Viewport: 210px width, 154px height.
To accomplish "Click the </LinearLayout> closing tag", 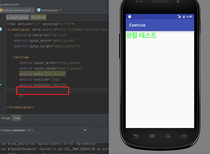I will [20, 107].
